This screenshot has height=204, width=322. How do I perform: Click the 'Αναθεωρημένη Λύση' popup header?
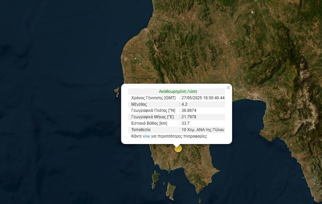[x=178, y=91]
